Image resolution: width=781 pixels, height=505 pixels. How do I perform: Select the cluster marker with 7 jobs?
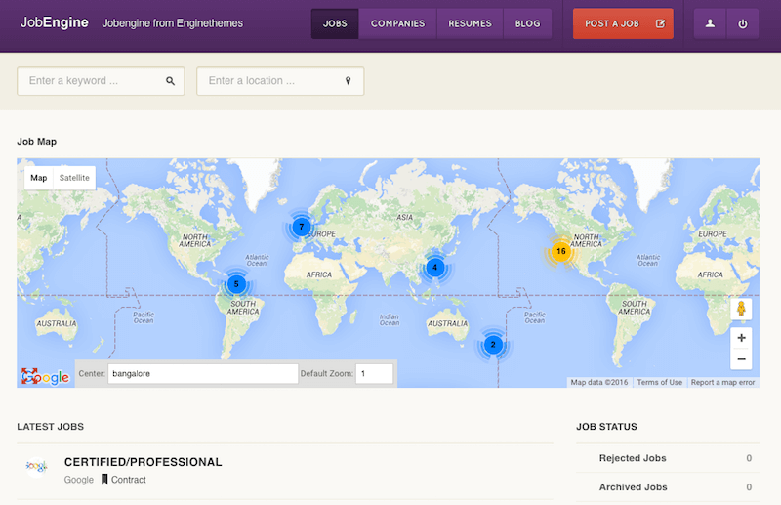(301, 227)
